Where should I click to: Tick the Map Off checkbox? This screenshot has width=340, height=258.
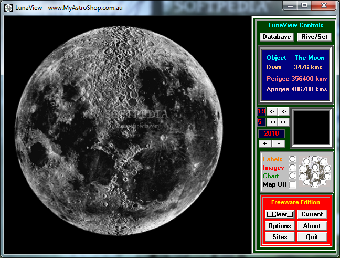292,184
